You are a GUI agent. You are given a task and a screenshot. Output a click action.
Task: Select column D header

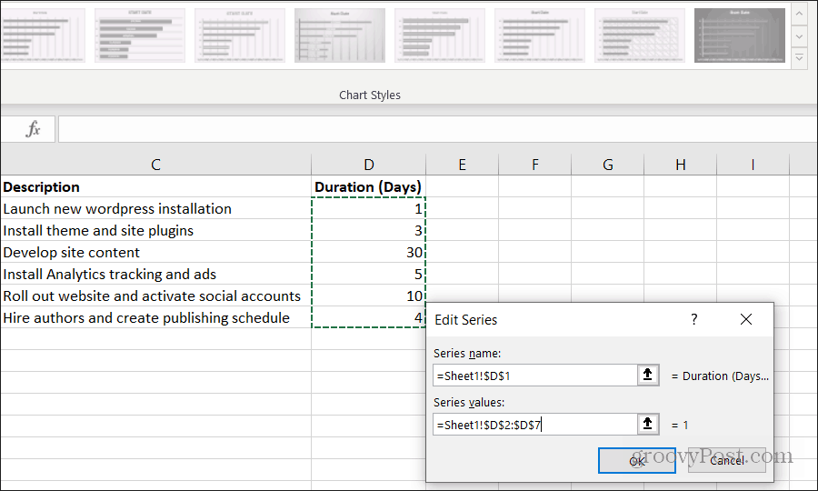pos(369,165)
